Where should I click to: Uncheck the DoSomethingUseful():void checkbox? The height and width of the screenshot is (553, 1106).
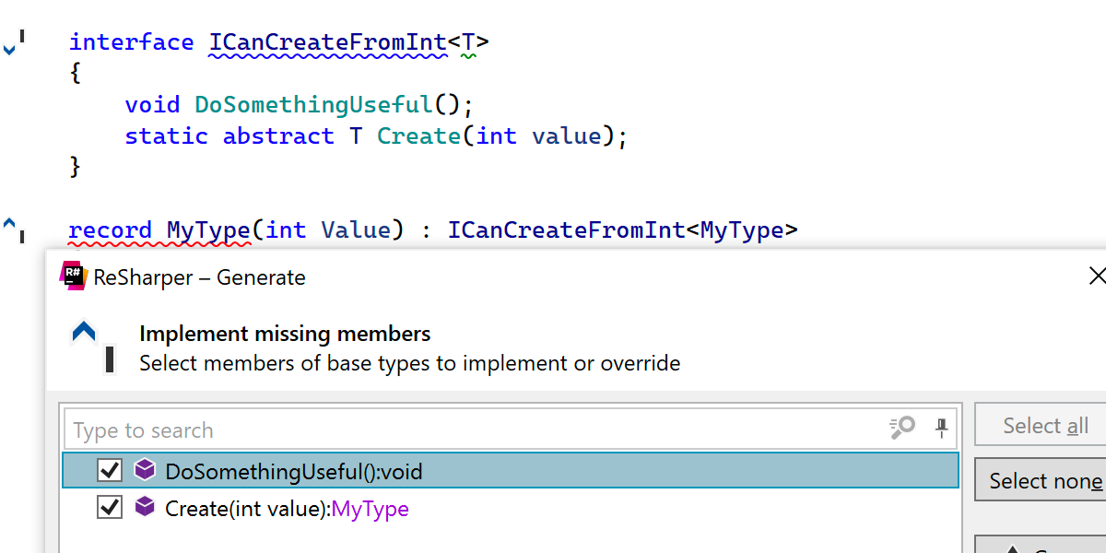tap(110, 471)
